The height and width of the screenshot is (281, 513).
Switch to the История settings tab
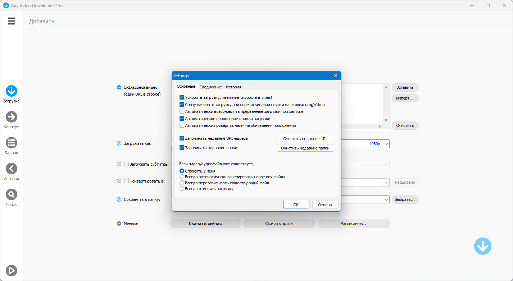(x=233, y=87)
